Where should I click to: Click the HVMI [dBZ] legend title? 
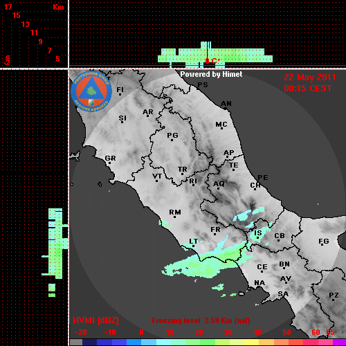click(95, 320)
